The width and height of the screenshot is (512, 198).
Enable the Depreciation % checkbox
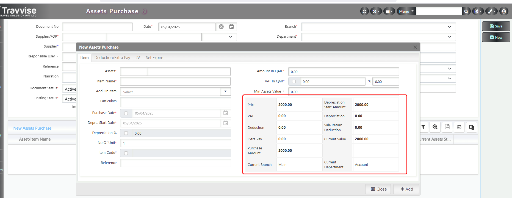point(126,133)
